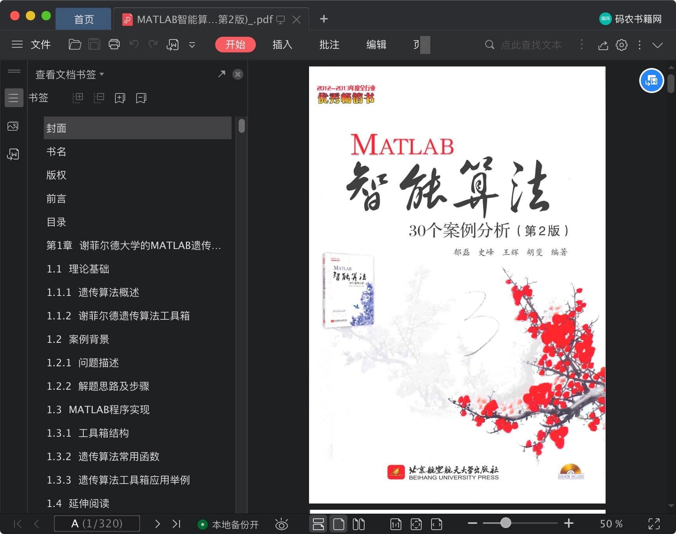The height and width of the screenshot is (534, 676).
Task: Jump to the last page icon
Action: 176,524
